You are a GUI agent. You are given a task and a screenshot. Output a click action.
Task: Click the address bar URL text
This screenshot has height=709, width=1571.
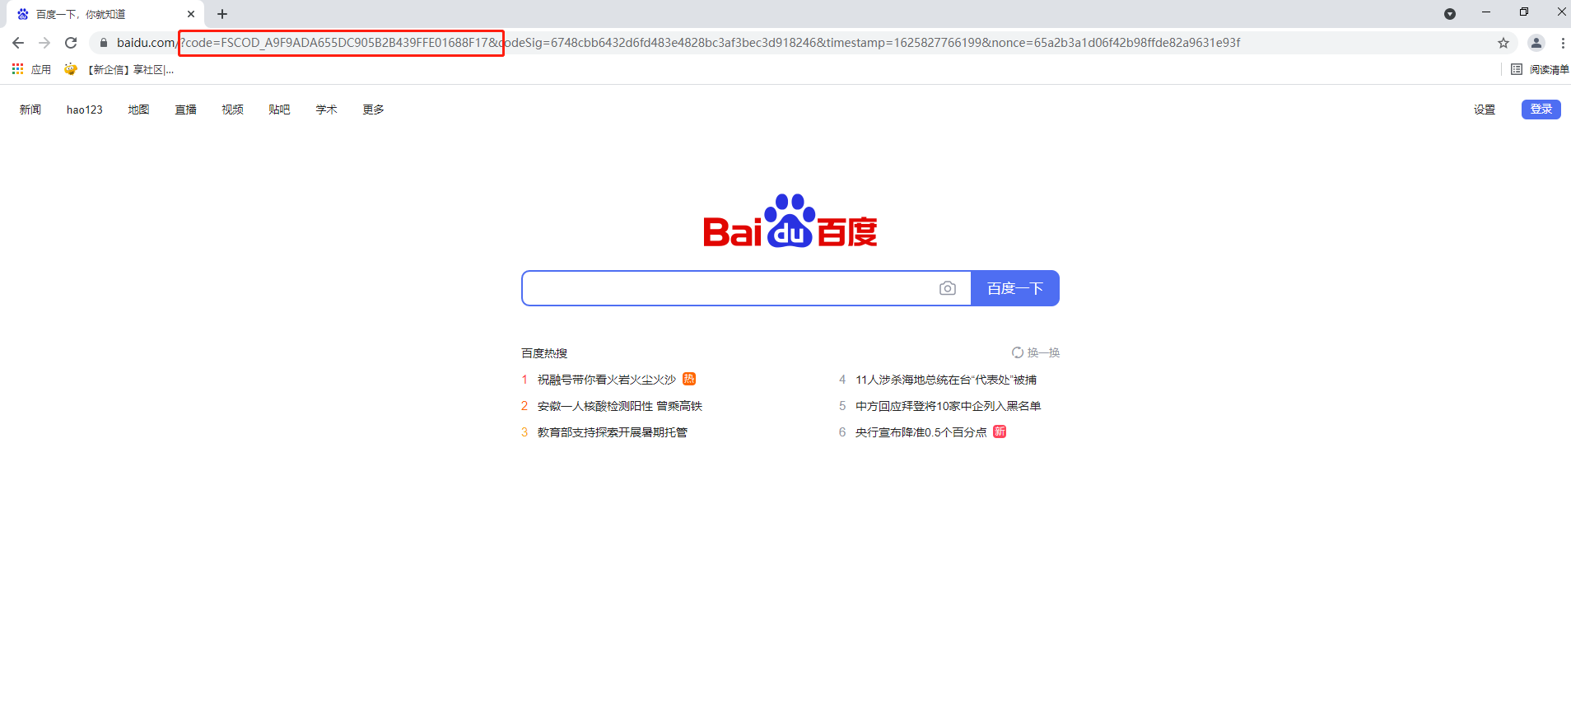[x=678, y=43]
